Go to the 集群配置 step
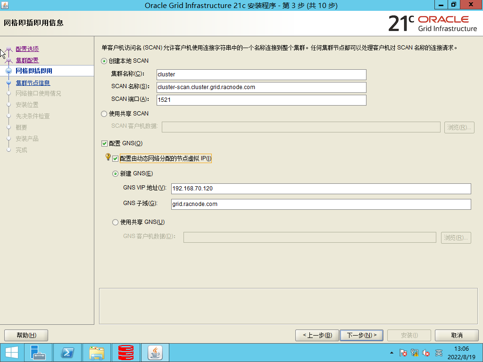This screenshot has width=483, height=362. 27,60
